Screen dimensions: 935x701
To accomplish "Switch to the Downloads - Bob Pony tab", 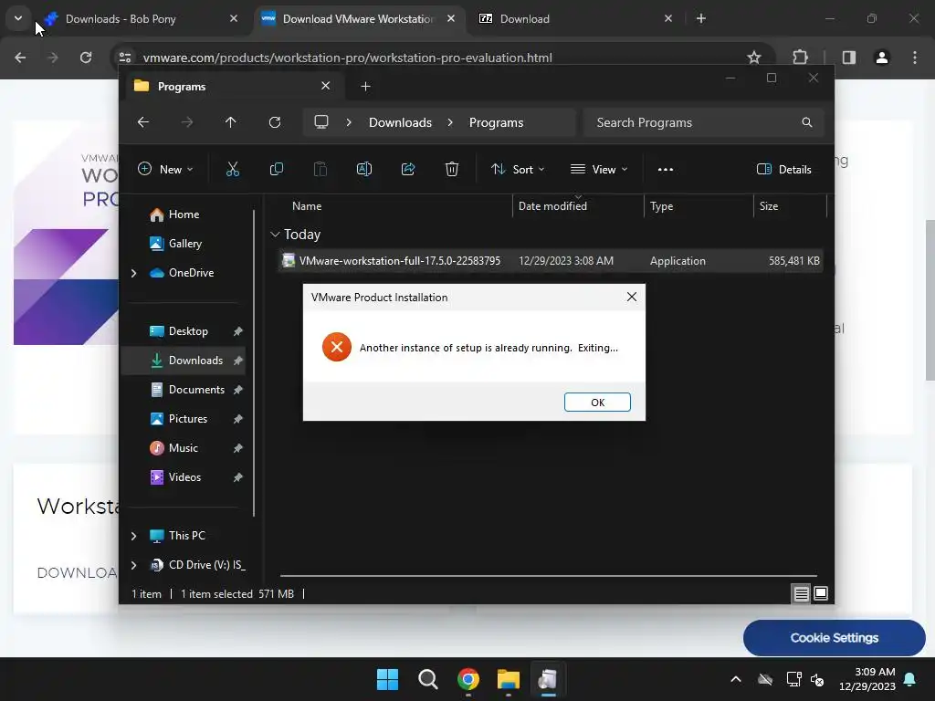I will pyautogui.click(x=141, y=18).
